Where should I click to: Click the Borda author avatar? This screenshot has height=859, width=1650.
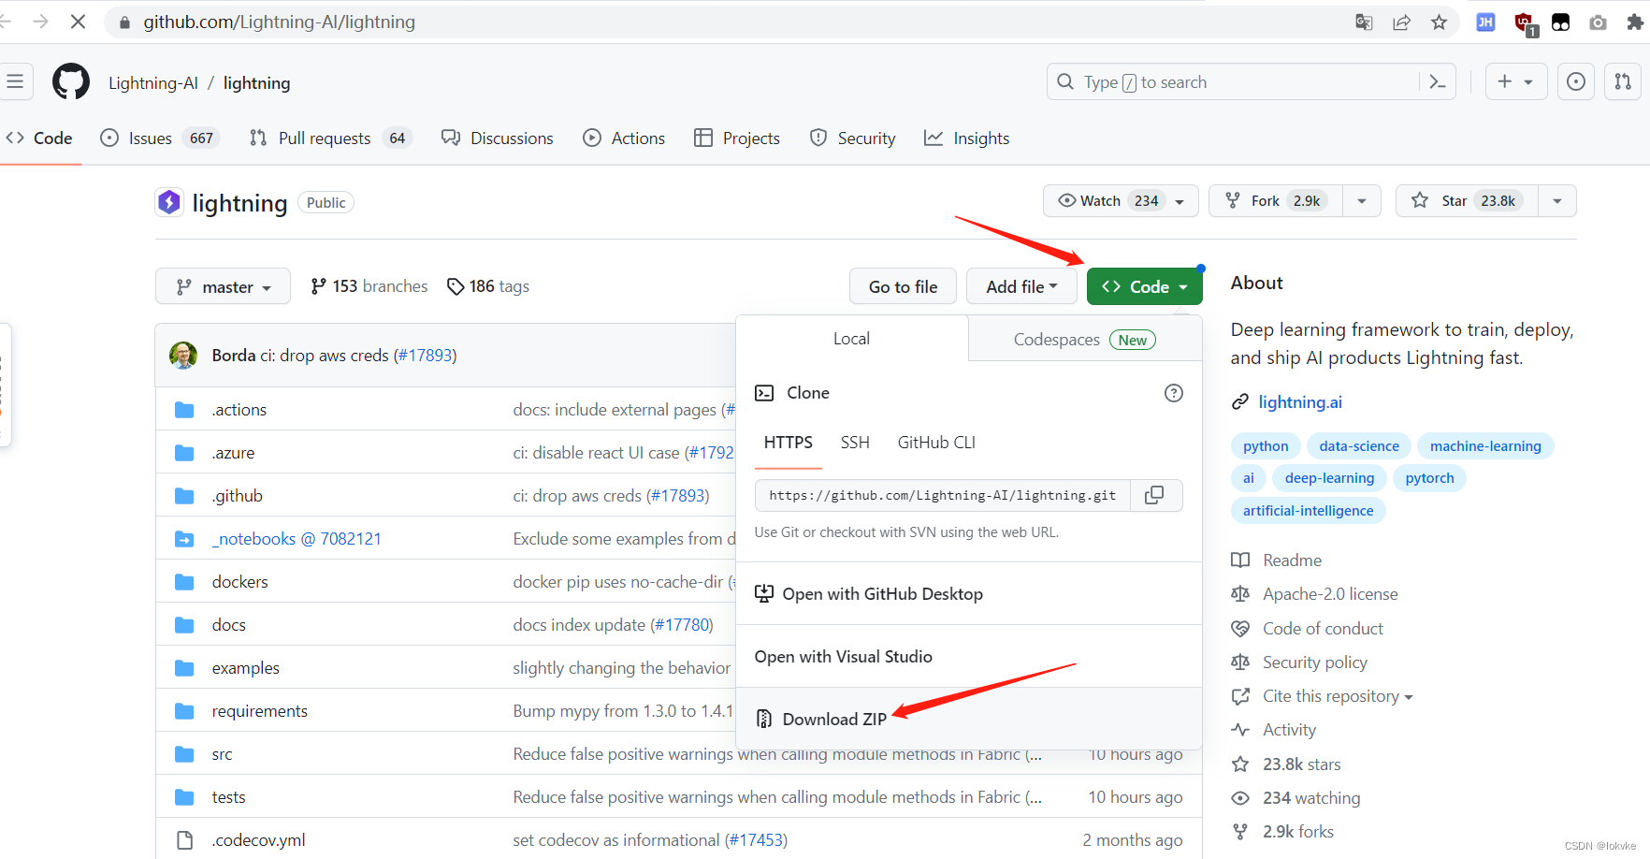[x=183, y=356]
